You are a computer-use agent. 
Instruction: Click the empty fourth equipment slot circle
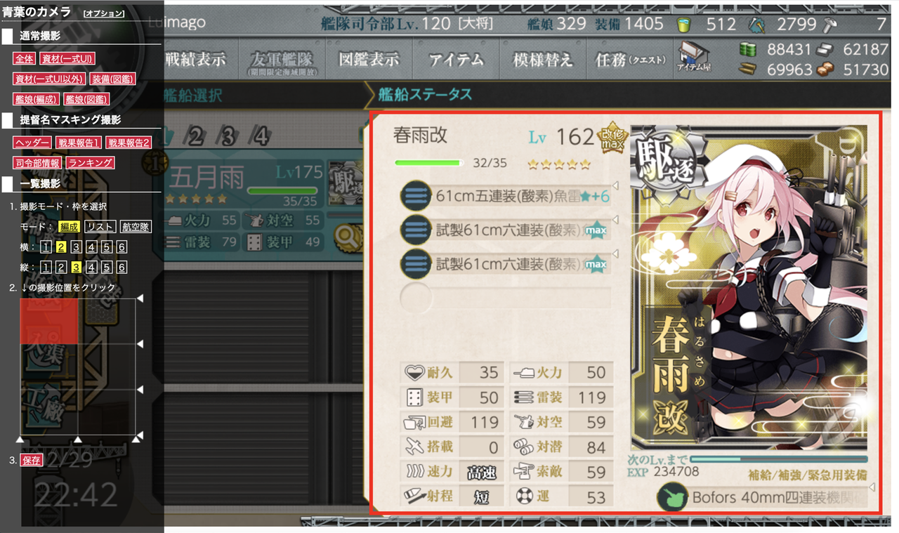pyautogui.click(x=416, y=298)
